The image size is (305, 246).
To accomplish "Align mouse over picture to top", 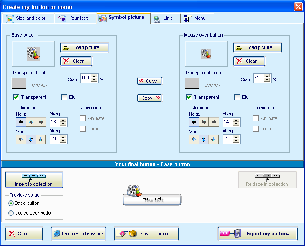I will (x=194, y=139).
